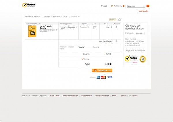Viewport: 173px width, 122px height.
Task: Click the Norton Mobile Security product image
Action: pyautogui.click(x=32, y=31)
